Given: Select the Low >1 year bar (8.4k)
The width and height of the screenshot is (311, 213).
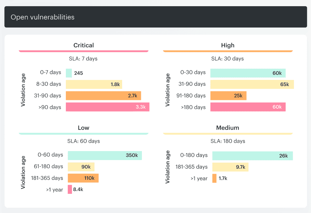Looking at the screenshot, I should click(70, 189).
